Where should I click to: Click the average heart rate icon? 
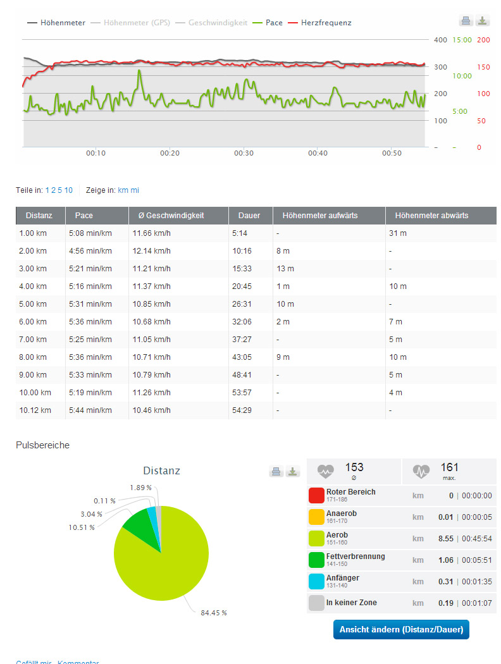click(326, 471)
